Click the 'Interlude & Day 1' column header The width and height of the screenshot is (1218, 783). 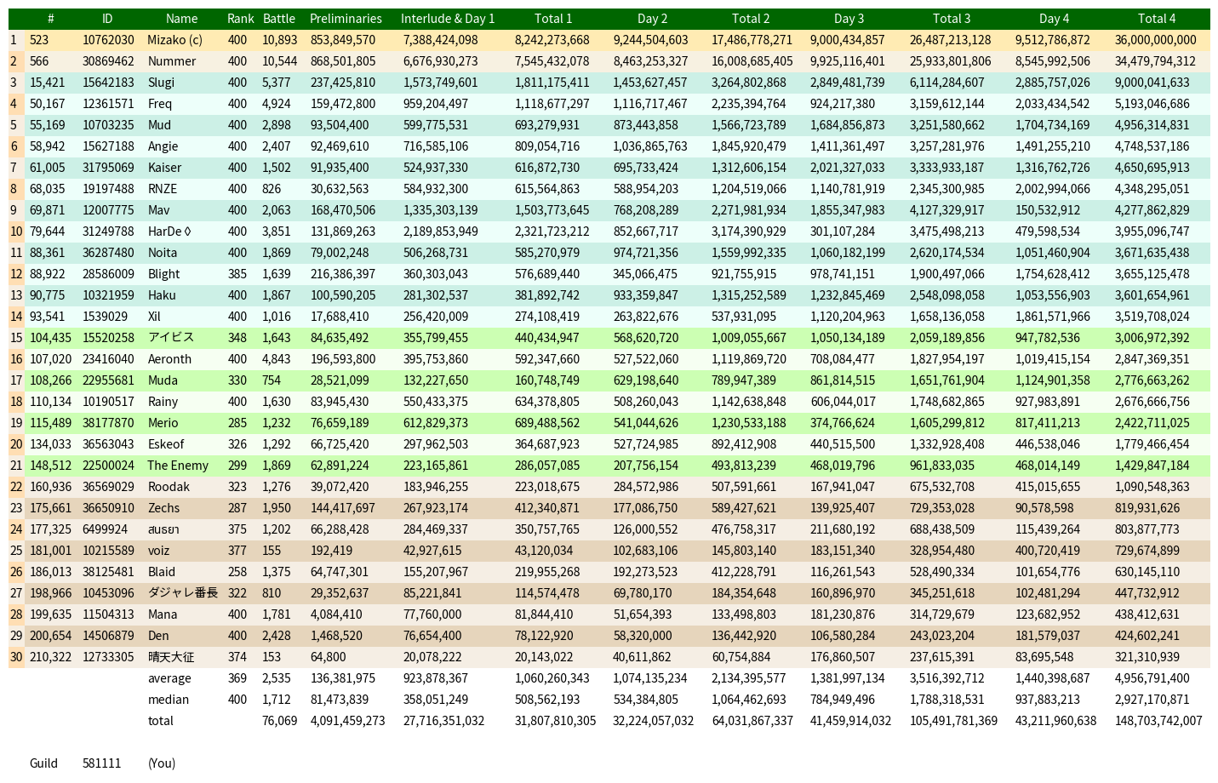pyautogui.click(x=448, y=19)
